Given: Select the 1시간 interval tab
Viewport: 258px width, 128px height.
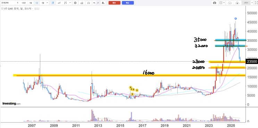Looking at the screenshot, I should pyautogui.click(x=24, y=3).
